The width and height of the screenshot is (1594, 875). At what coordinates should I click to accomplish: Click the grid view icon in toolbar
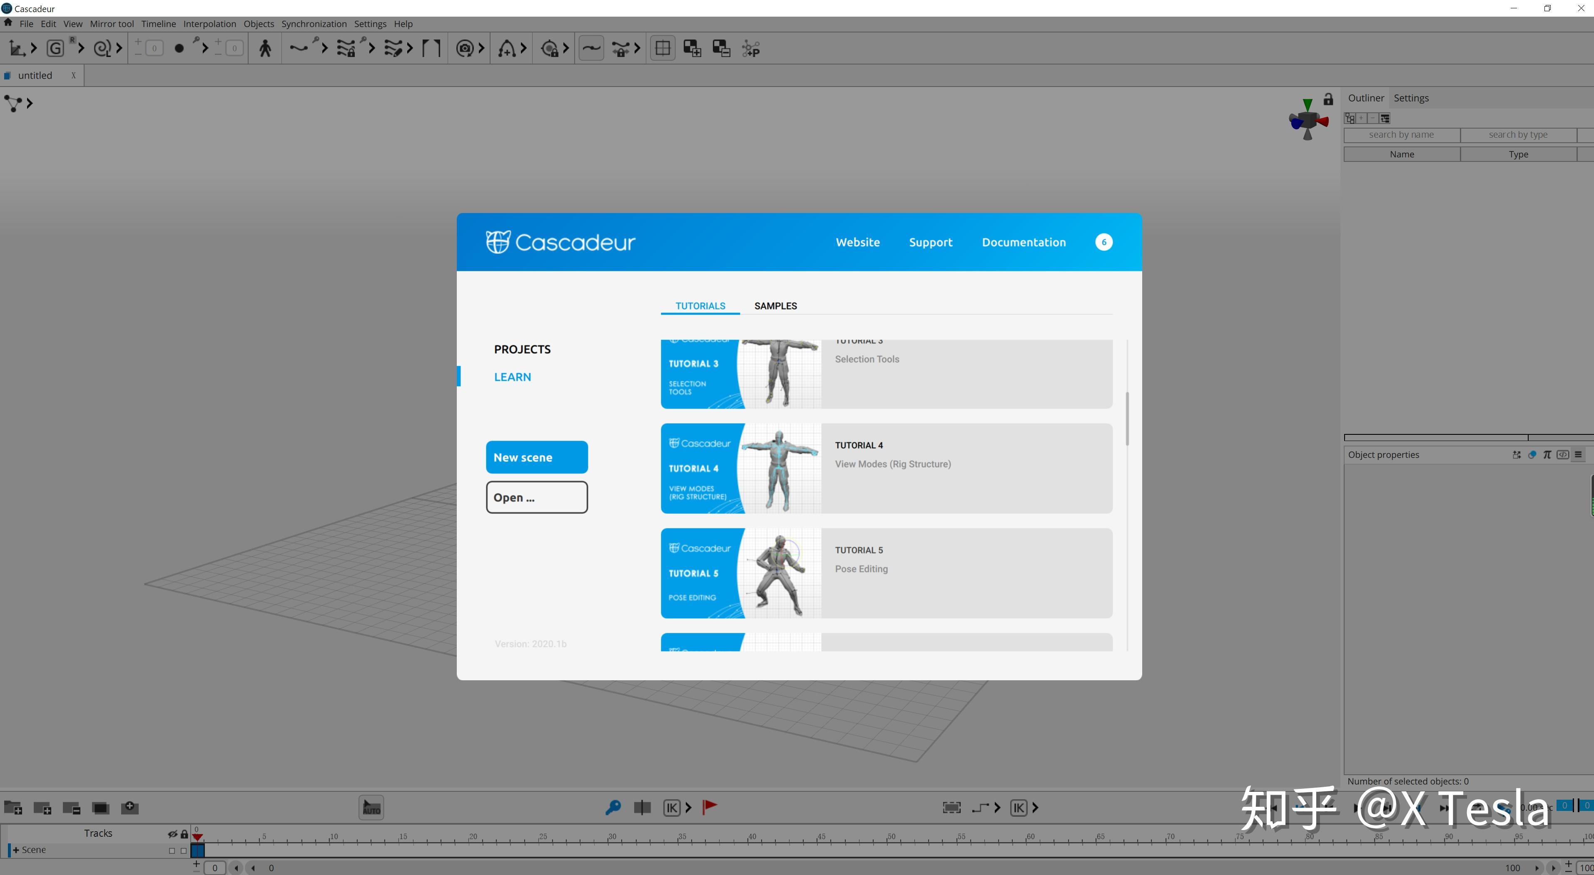(662, 48)
